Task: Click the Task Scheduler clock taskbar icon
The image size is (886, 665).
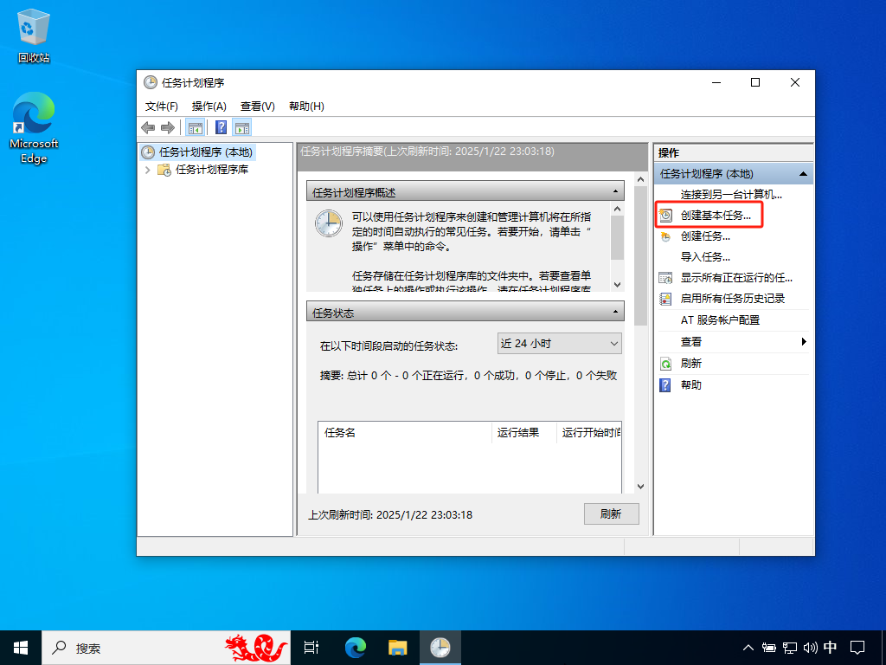Action: pos(440,647)
